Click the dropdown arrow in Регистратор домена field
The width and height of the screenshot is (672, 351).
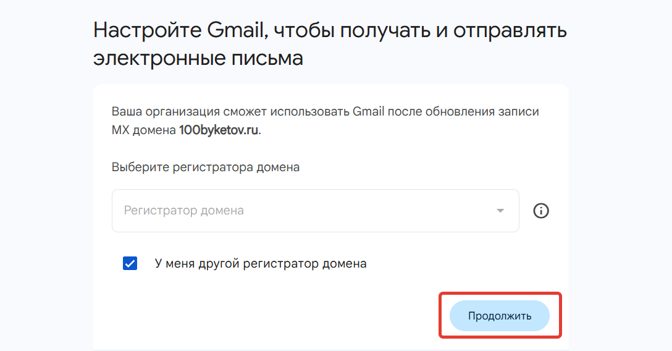pos(500,211)
